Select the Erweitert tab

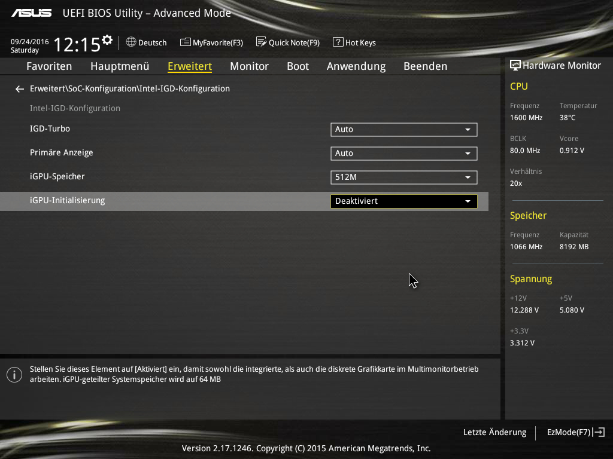[x=190, y=66]
